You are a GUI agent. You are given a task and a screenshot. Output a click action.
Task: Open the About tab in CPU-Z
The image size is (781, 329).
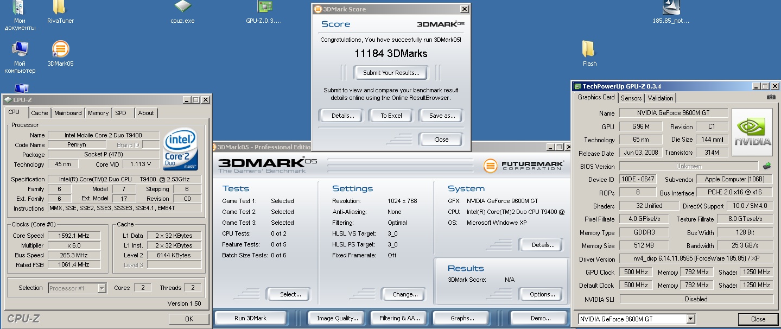145,113
